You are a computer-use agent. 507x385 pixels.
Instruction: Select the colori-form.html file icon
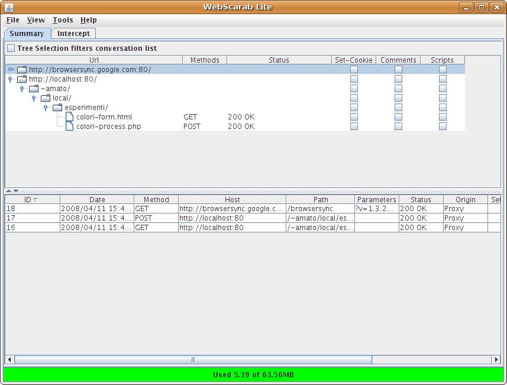(x=70, y=117)
